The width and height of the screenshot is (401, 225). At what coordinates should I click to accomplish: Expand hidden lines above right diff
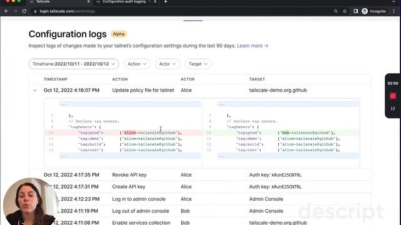(x=288, y=104)
